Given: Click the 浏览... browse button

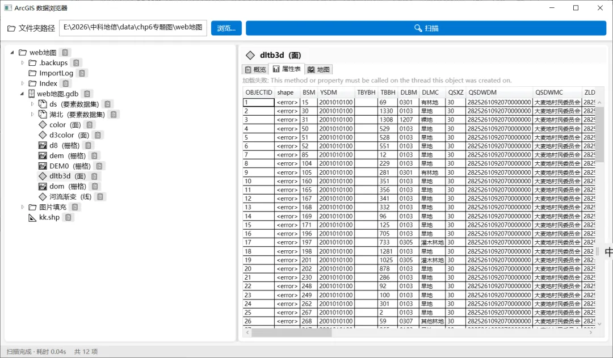Looking at the screenshot, I should point(226,28).
